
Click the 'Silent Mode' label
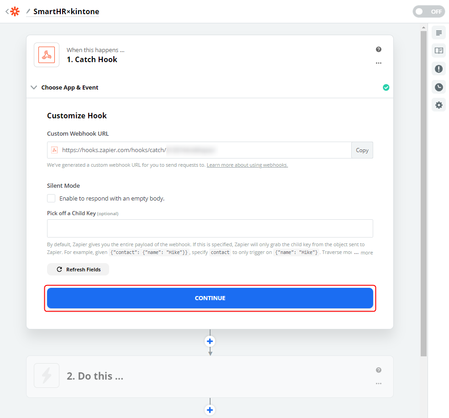63,185
